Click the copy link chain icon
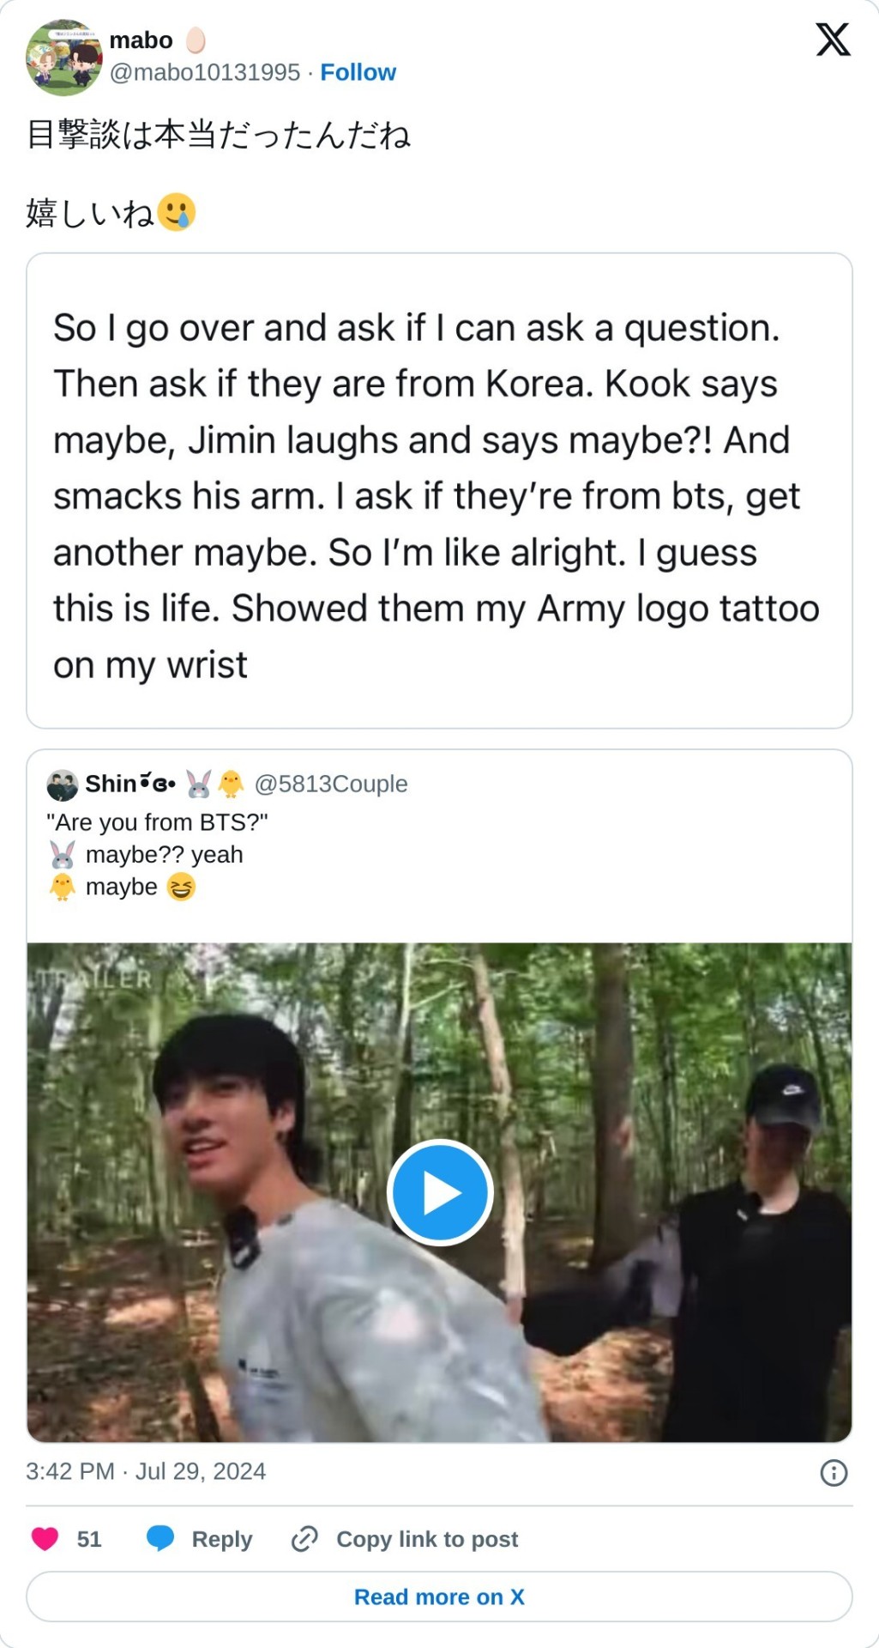 (x=304, y=1539)
